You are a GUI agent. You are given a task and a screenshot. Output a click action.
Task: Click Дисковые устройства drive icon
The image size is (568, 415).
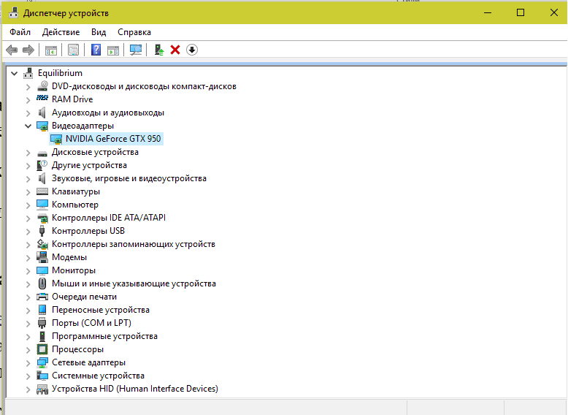(42, 153)
